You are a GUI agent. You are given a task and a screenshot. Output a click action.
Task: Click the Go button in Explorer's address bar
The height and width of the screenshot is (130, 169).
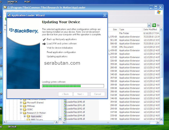pyautogui.click(x=156, y=25)
